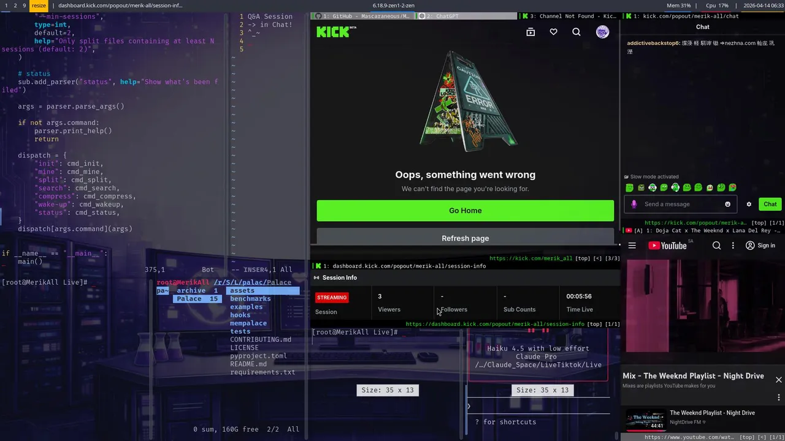This screenshot has height=441, width=785.
Task: Select README.md in ranger
Action: click(x=248, y=364)
